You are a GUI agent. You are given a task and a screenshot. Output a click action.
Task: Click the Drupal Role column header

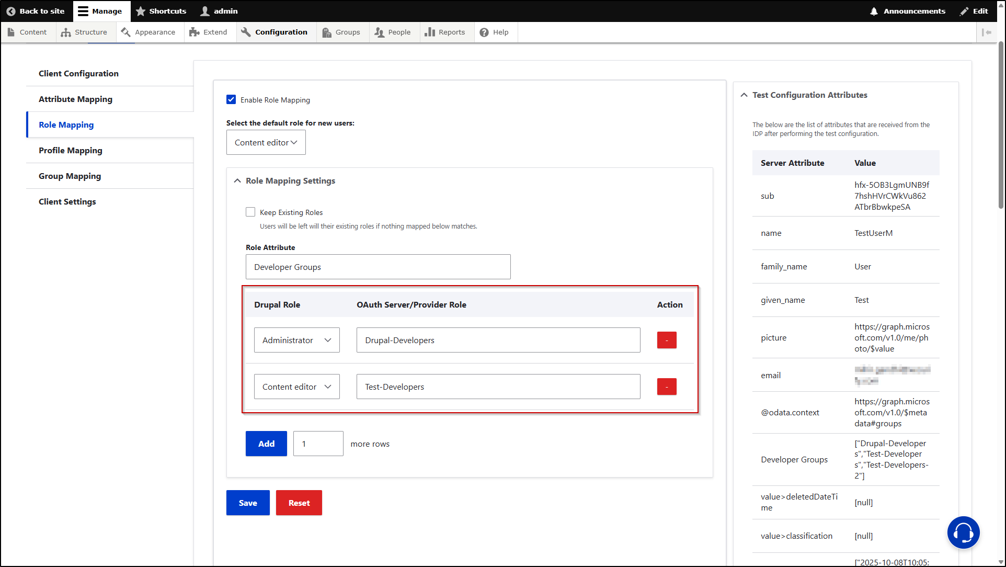click(277, 304)
